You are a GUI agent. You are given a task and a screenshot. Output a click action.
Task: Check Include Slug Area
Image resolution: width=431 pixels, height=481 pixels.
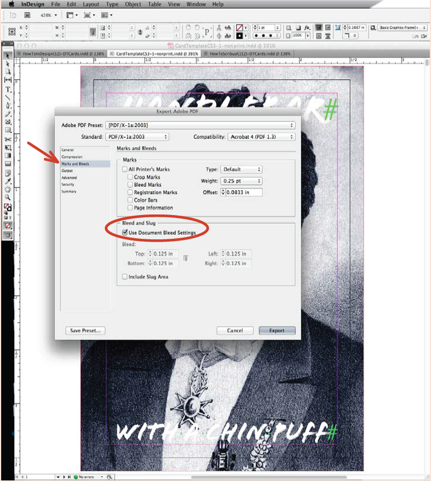(x=125, y=277)
